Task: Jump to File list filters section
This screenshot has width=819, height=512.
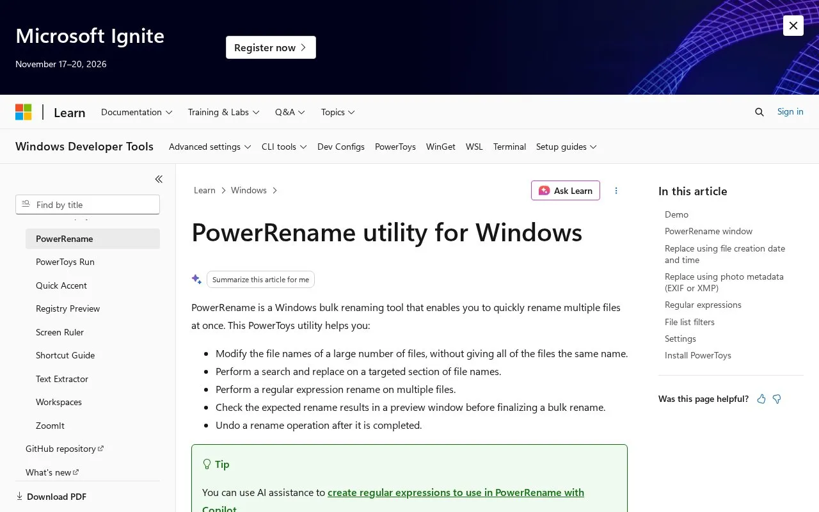Action: coord(690,322)
